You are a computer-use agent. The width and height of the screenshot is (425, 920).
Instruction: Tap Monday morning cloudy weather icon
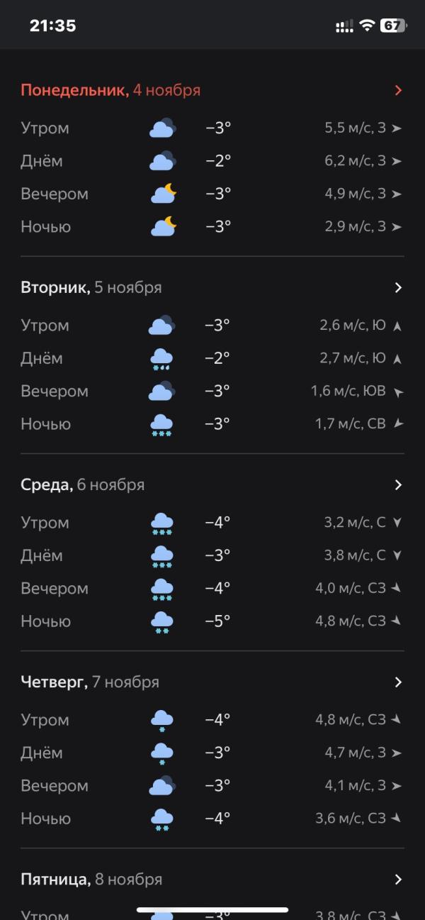(x=162, y=128)
